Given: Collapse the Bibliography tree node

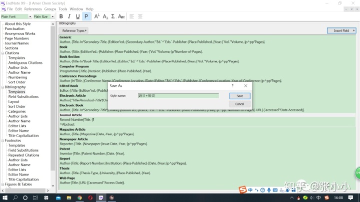Looking at the screenshot, I should coord(3,87).
